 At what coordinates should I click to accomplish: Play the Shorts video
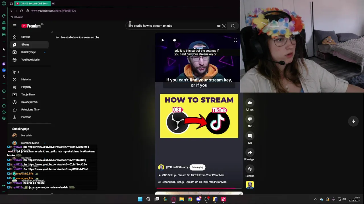tap(163, 40)
